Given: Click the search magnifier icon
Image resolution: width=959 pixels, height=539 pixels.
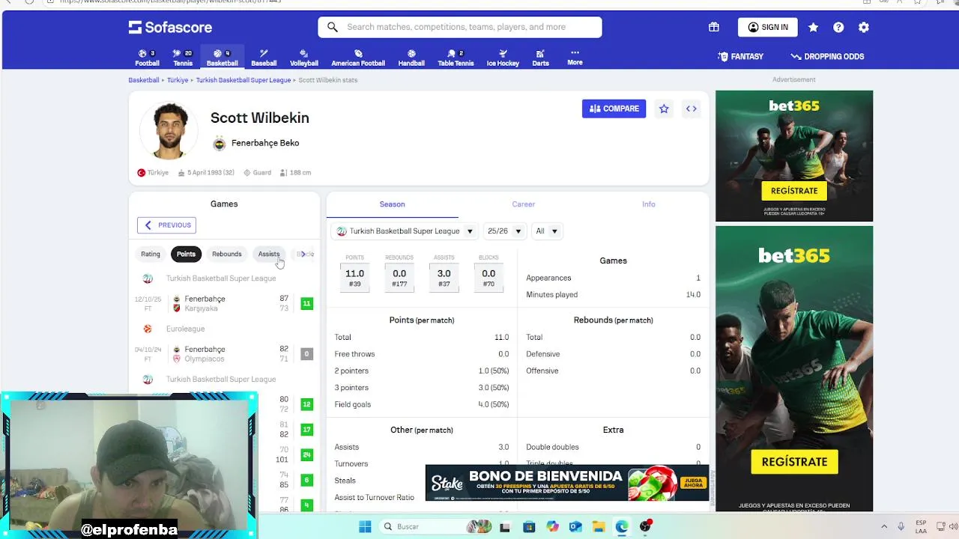Looking at the screenshot, I should [333, 27].
